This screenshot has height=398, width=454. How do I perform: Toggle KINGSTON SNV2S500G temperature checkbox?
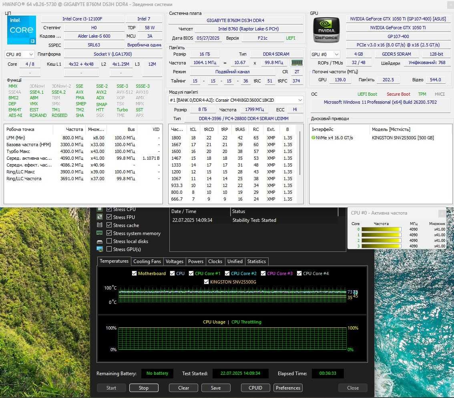click(207, 282)
